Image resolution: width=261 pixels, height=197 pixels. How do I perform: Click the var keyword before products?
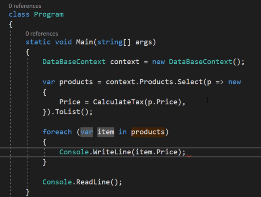click(x=49, y=82)
